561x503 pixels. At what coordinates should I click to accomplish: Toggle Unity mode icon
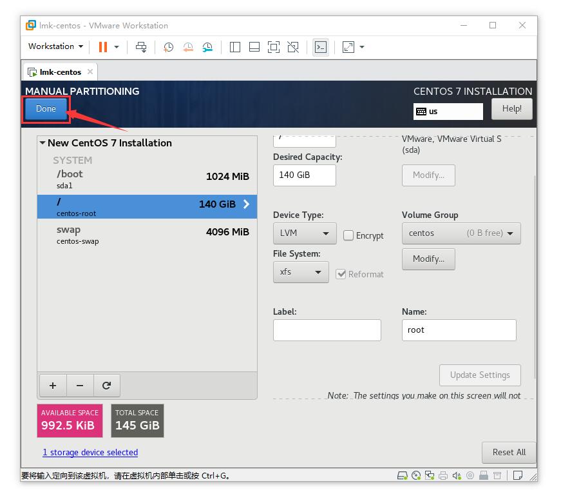coord(293,47)
